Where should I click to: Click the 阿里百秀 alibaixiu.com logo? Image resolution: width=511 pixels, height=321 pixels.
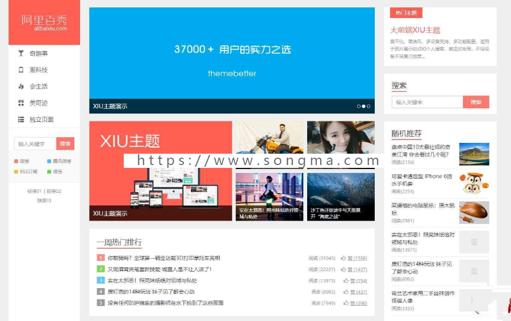(44, 23)
